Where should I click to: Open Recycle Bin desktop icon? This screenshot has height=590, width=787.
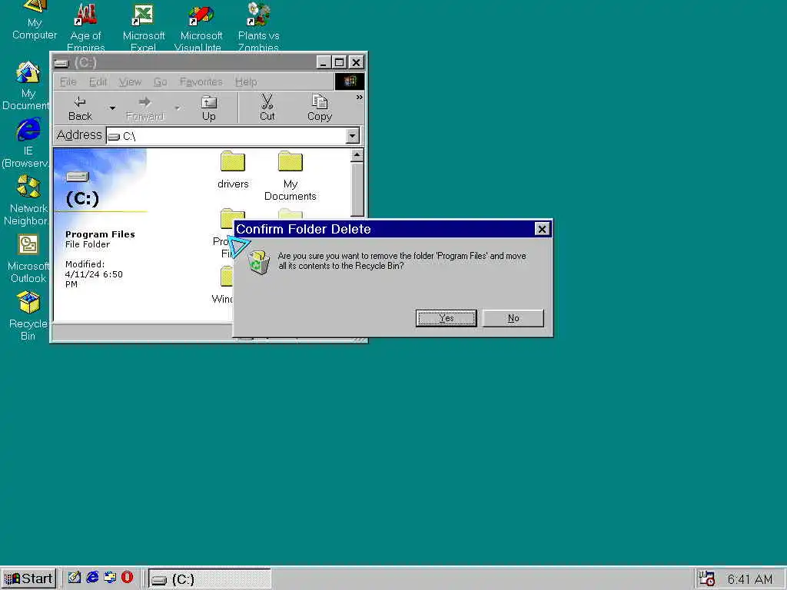pos(27,316)
